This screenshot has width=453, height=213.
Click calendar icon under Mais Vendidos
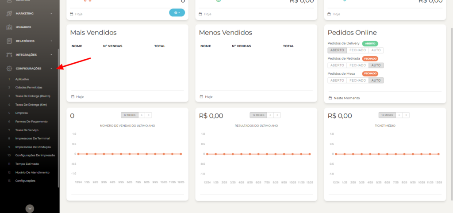[72, 96]
